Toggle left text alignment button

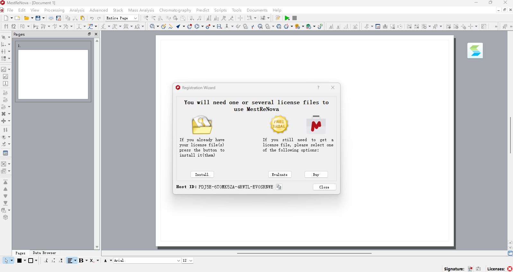(x=70, y=260)
